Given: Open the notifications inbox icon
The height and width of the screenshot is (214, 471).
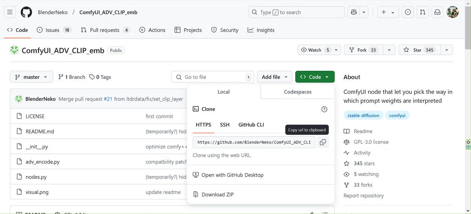Looking at the screenshot, I should click(x=437, y=12).
